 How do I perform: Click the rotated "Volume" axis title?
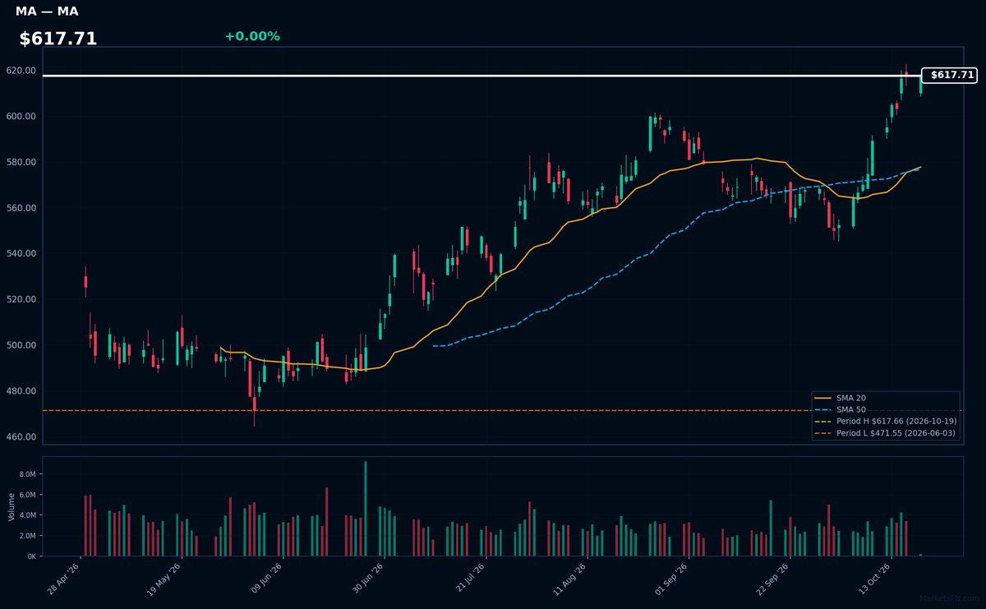coord(11,506)
